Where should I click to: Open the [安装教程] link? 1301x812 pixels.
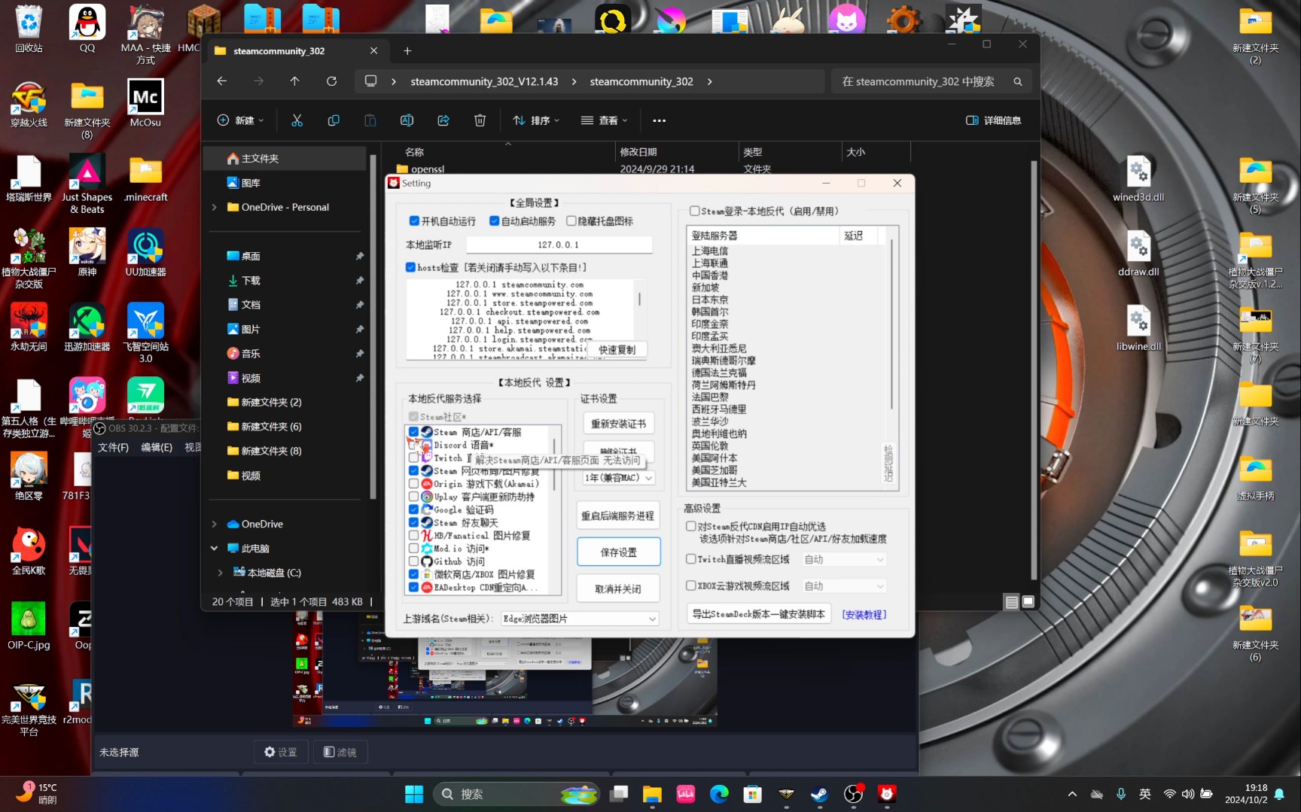coord(864,615)
